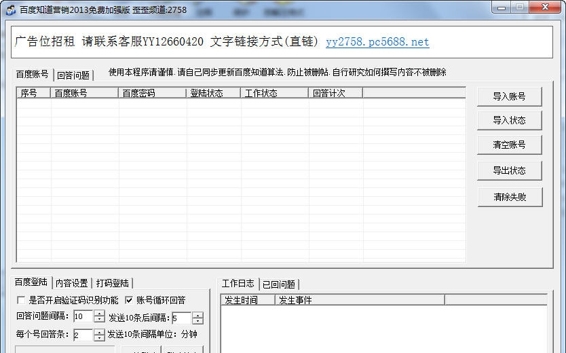This screenshot has height=353, width=566.
Task: Focus the 发送10条后间隔 input field
Action: tap(182, 318)
